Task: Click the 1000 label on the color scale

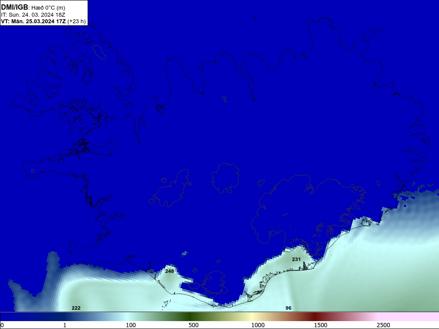Action: click(x=258, y=325)
